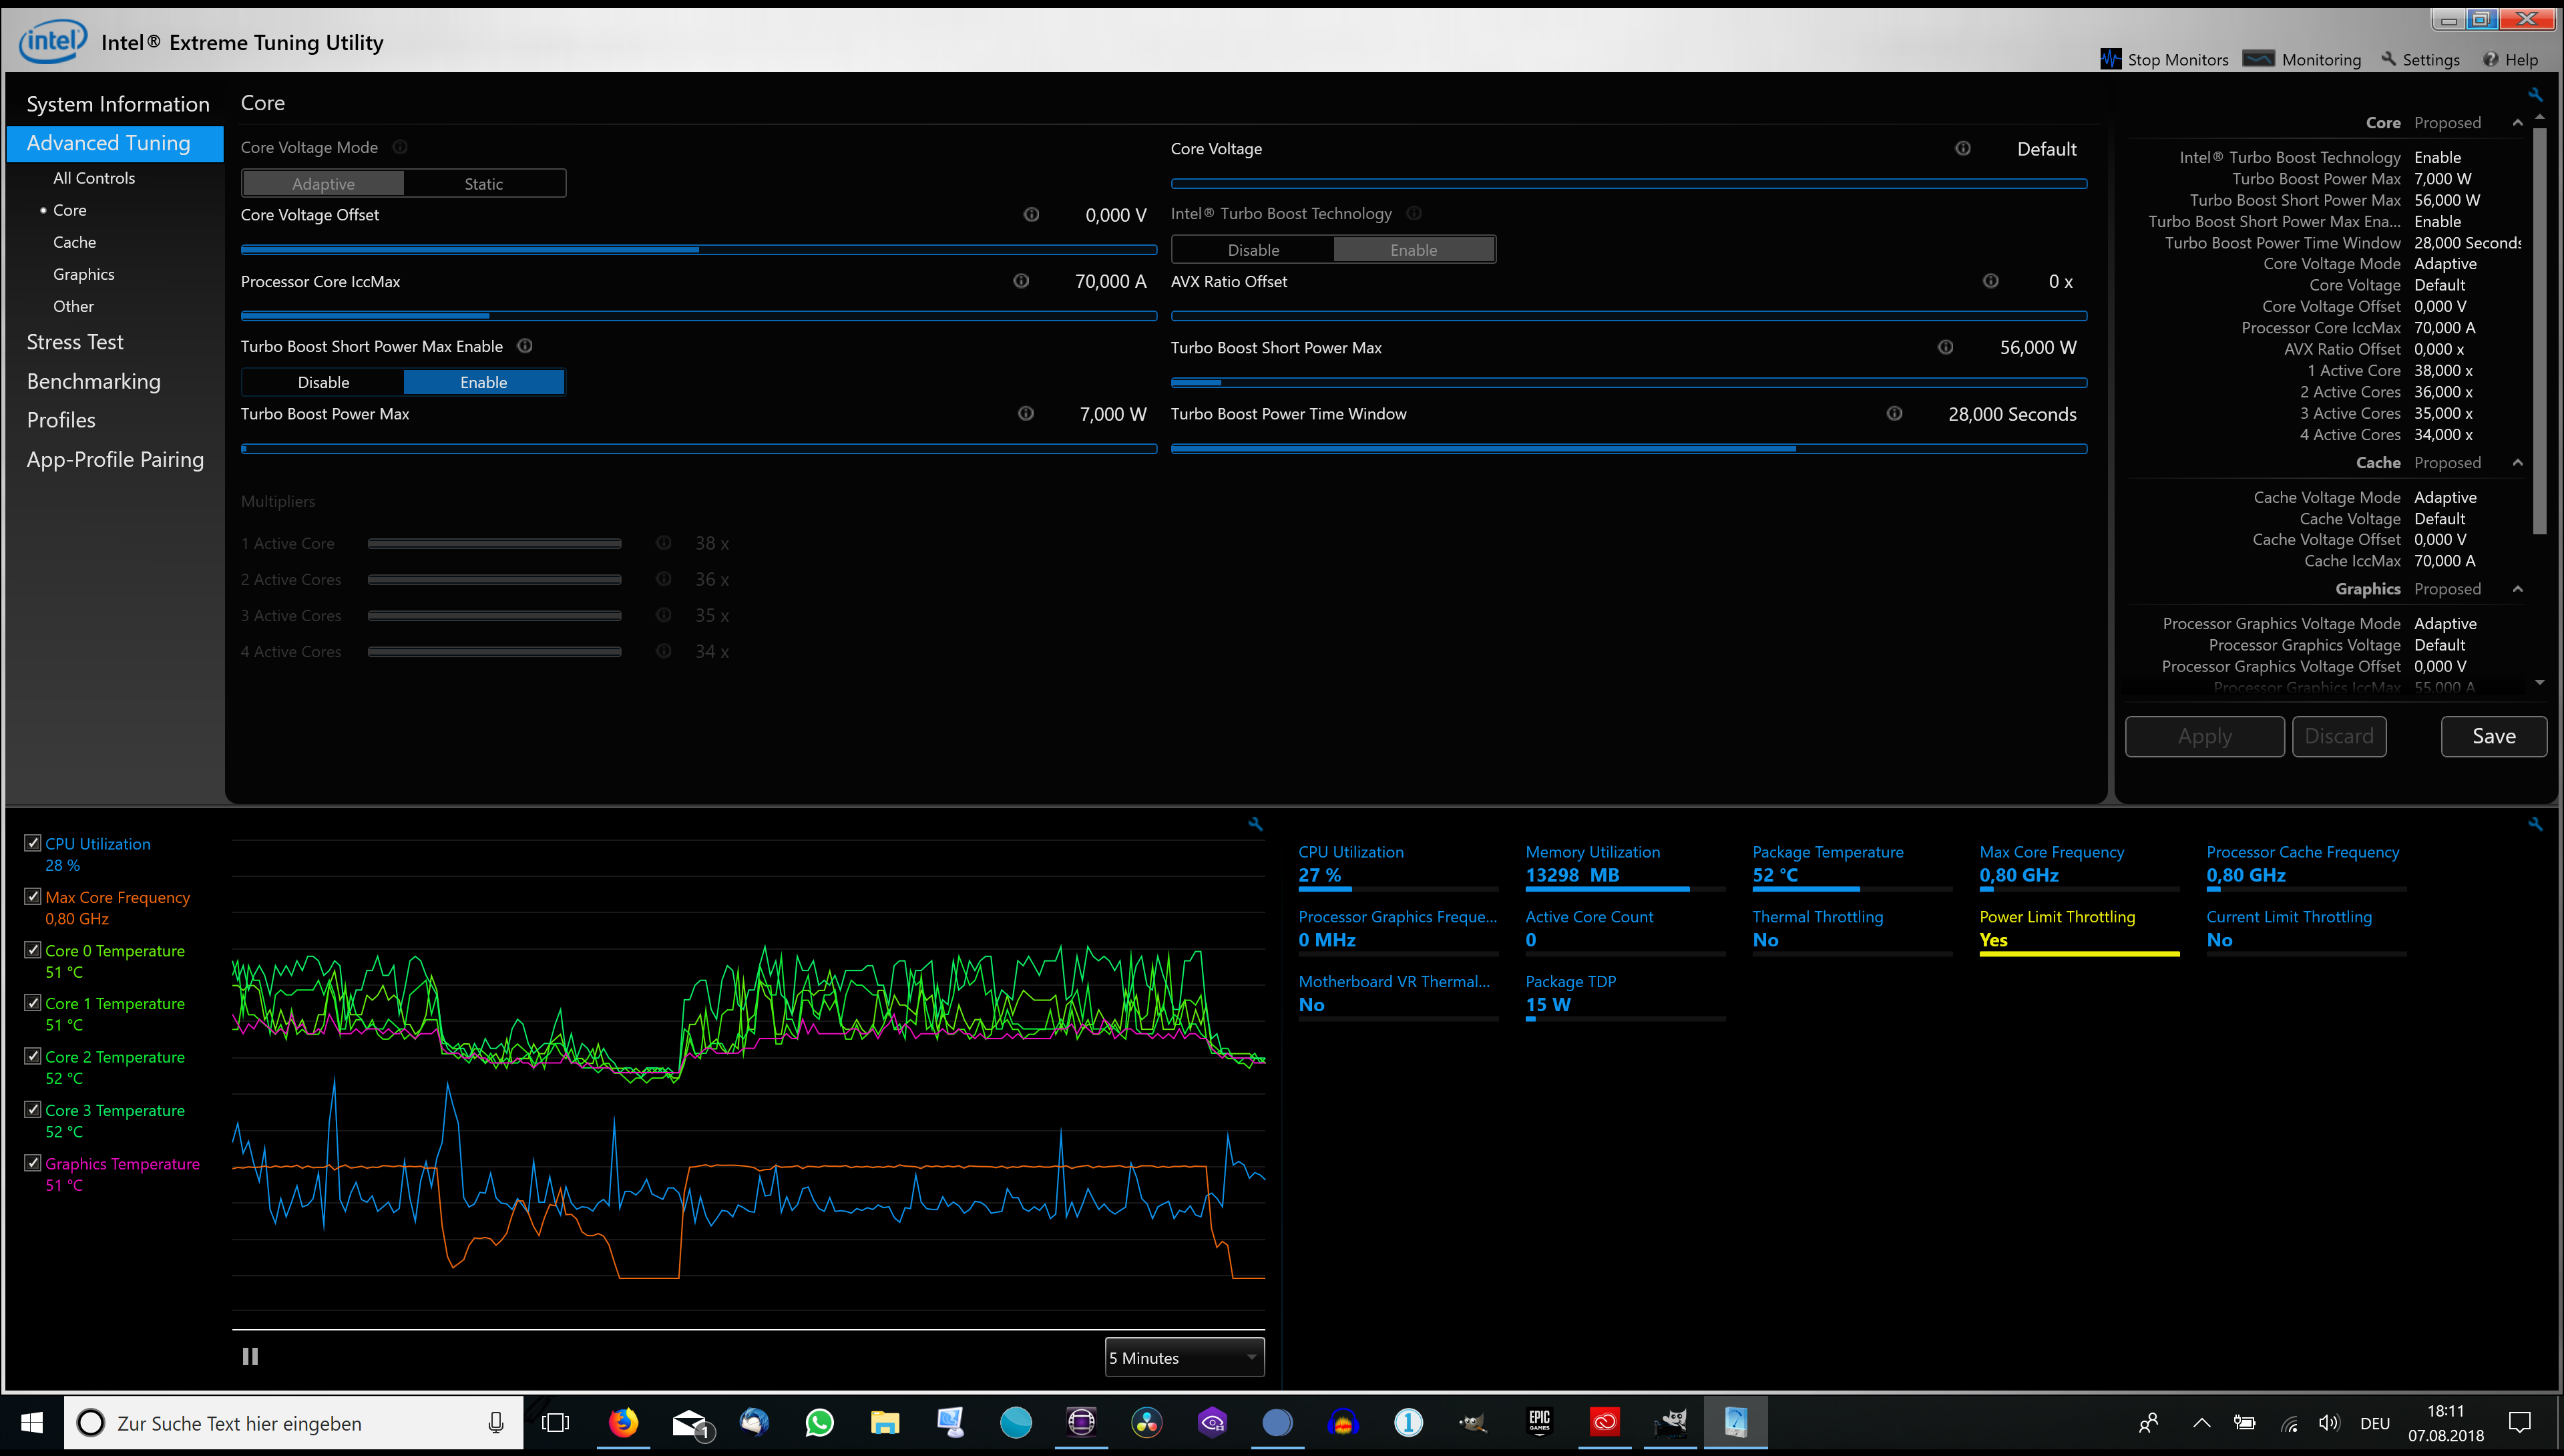Viewport: 2564px width, 1456px height.
Task: Open the Stress Test section
Action: [75, 342]
